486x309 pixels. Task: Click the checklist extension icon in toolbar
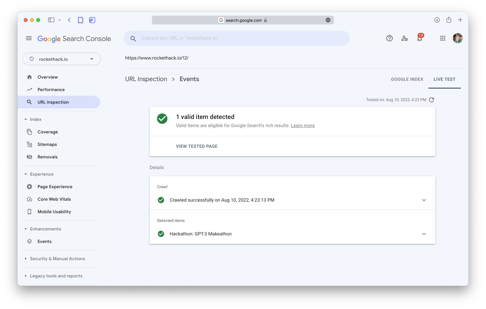click(92, 20)
